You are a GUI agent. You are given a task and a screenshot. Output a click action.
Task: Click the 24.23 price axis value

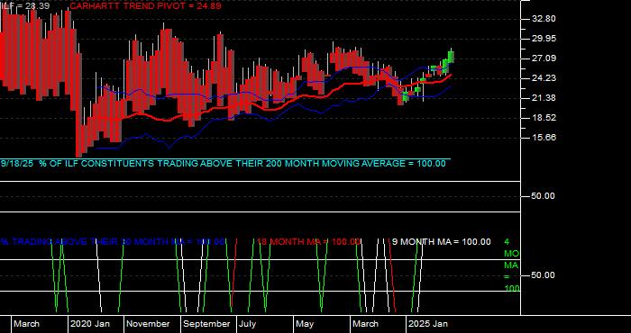pyautogui.click(x=544, y=78)
